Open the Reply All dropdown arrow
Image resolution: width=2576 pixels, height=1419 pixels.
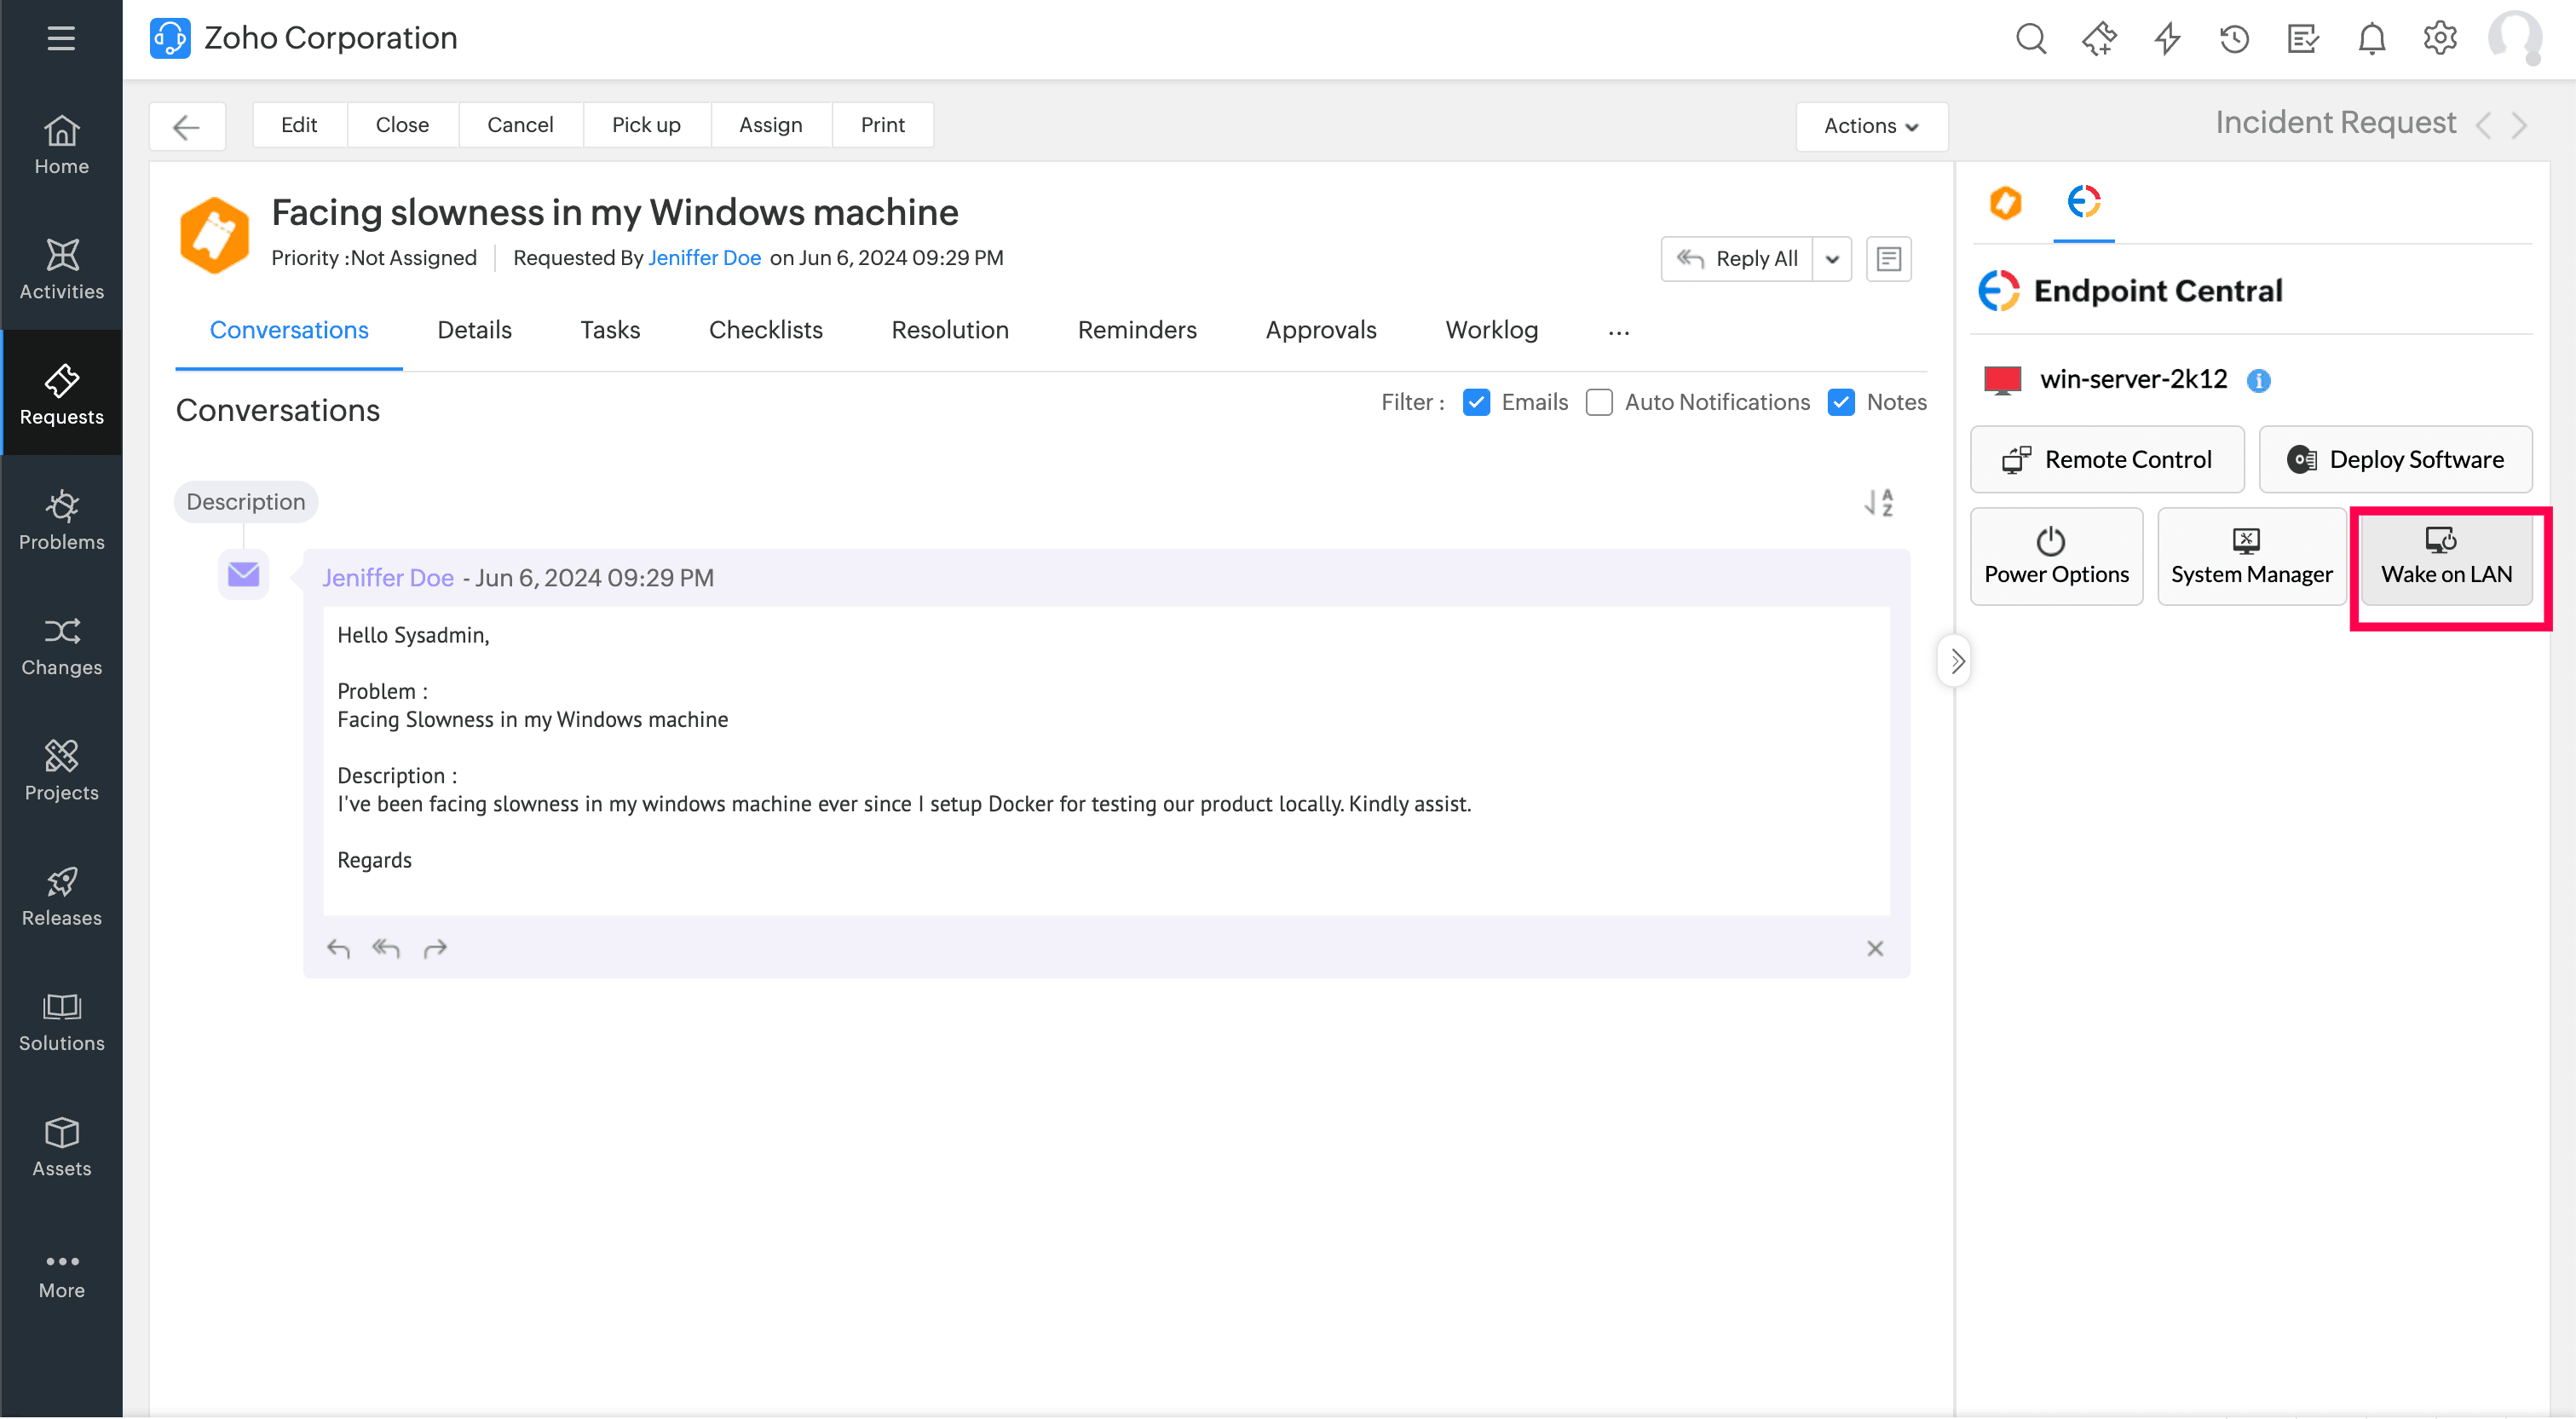pos(1832,259)
